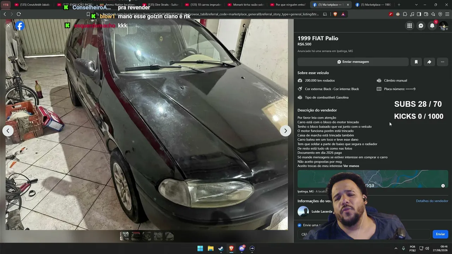Image resolution: width=452 pixels, height=254 pixels.
Task: Switch to the Por que ninguém entra tab
Action: pos(288,5)
